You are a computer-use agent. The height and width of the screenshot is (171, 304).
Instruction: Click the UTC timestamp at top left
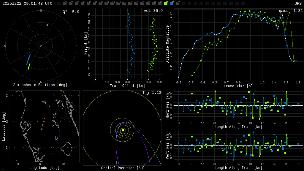point(27,4)
